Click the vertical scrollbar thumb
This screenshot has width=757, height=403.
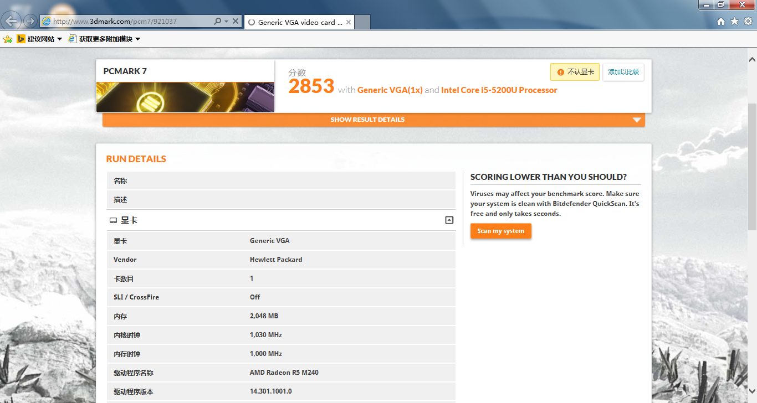click(752, 166)
